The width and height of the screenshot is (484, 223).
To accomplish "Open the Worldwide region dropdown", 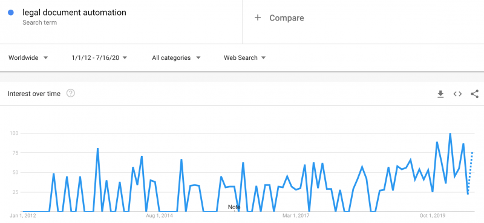I will (28, 57).
